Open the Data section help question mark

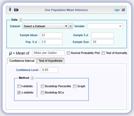click(21, 20)
